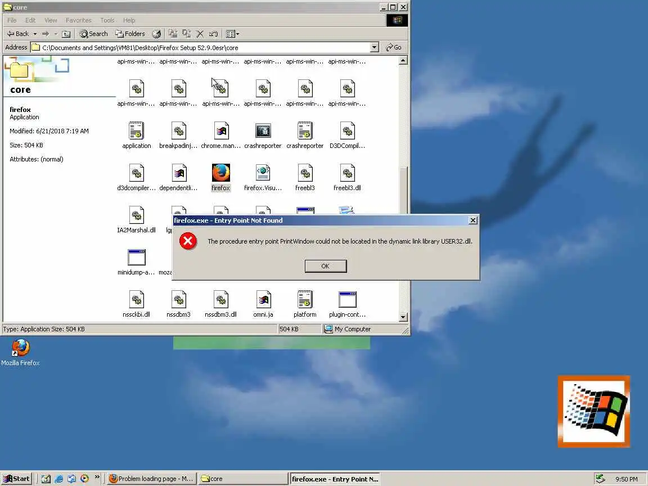Switch to Problem loading page taskbar button

(x=151, y=479)
